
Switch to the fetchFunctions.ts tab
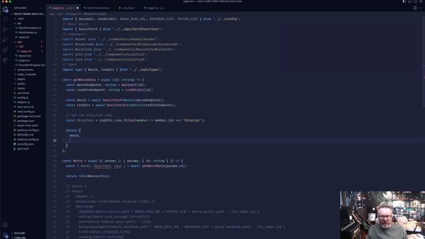pos(97,8)
